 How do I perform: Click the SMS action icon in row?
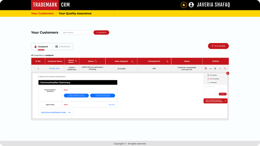pos(210,68)
